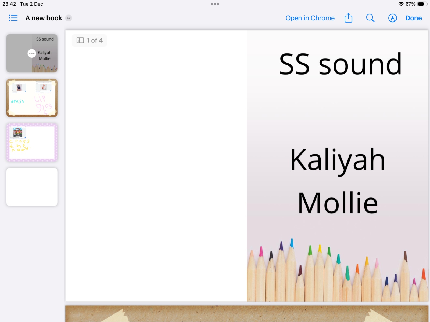This screenshot has height=322, width=430.
Task: Open options on first page thumbnail
Action: pos(32,53)
